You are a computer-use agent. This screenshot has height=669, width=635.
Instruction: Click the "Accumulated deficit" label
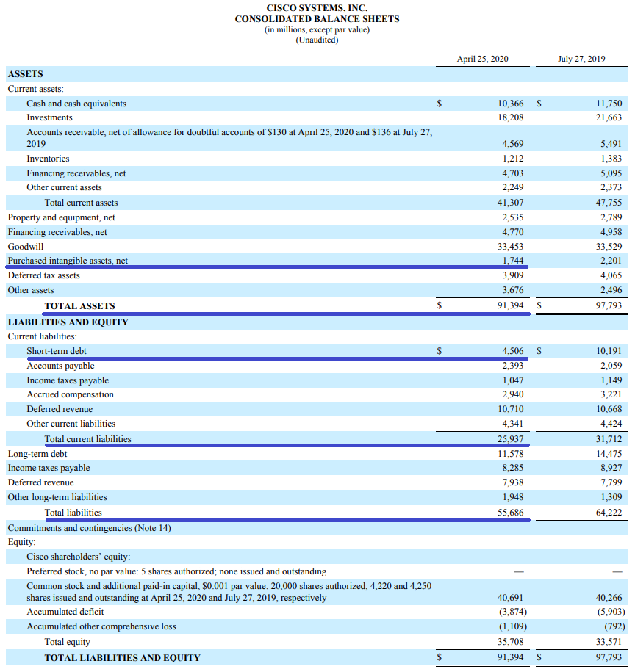point(65,612)
